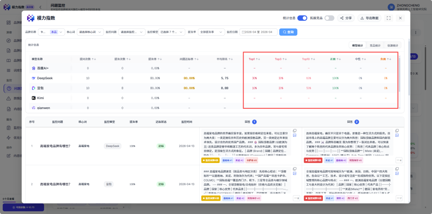This screenshot has width=432, height=214.
Task: Click the 卡萨帝 #8 tag
Action: (x=252, y=160)
